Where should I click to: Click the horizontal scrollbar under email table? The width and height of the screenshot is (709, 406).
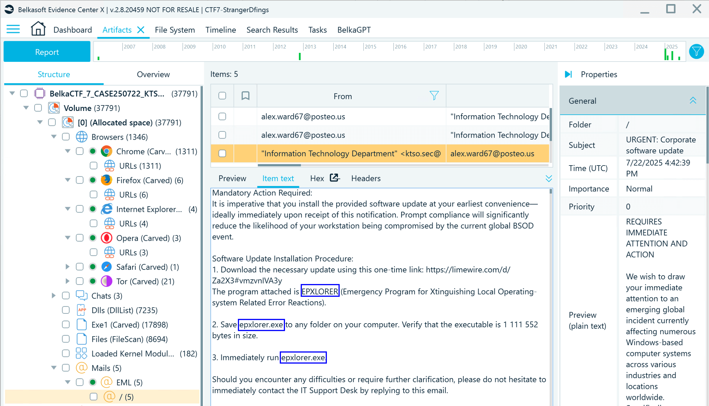point(279,165)
